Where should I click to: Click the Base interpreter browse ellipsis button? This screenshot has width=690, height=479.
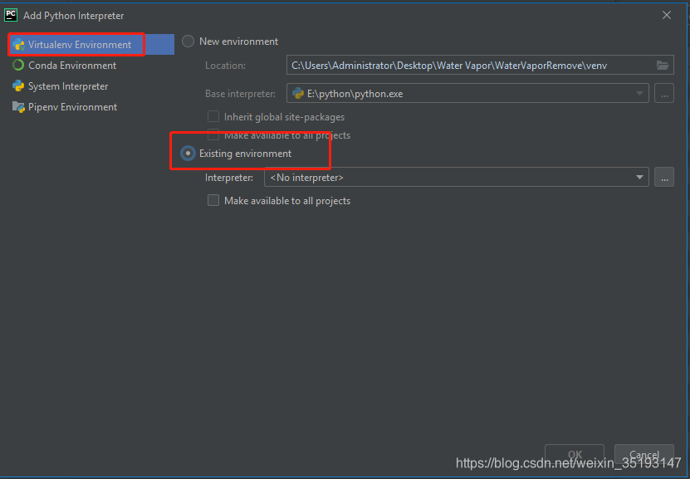pyautogui.click(x=664, y=93)
